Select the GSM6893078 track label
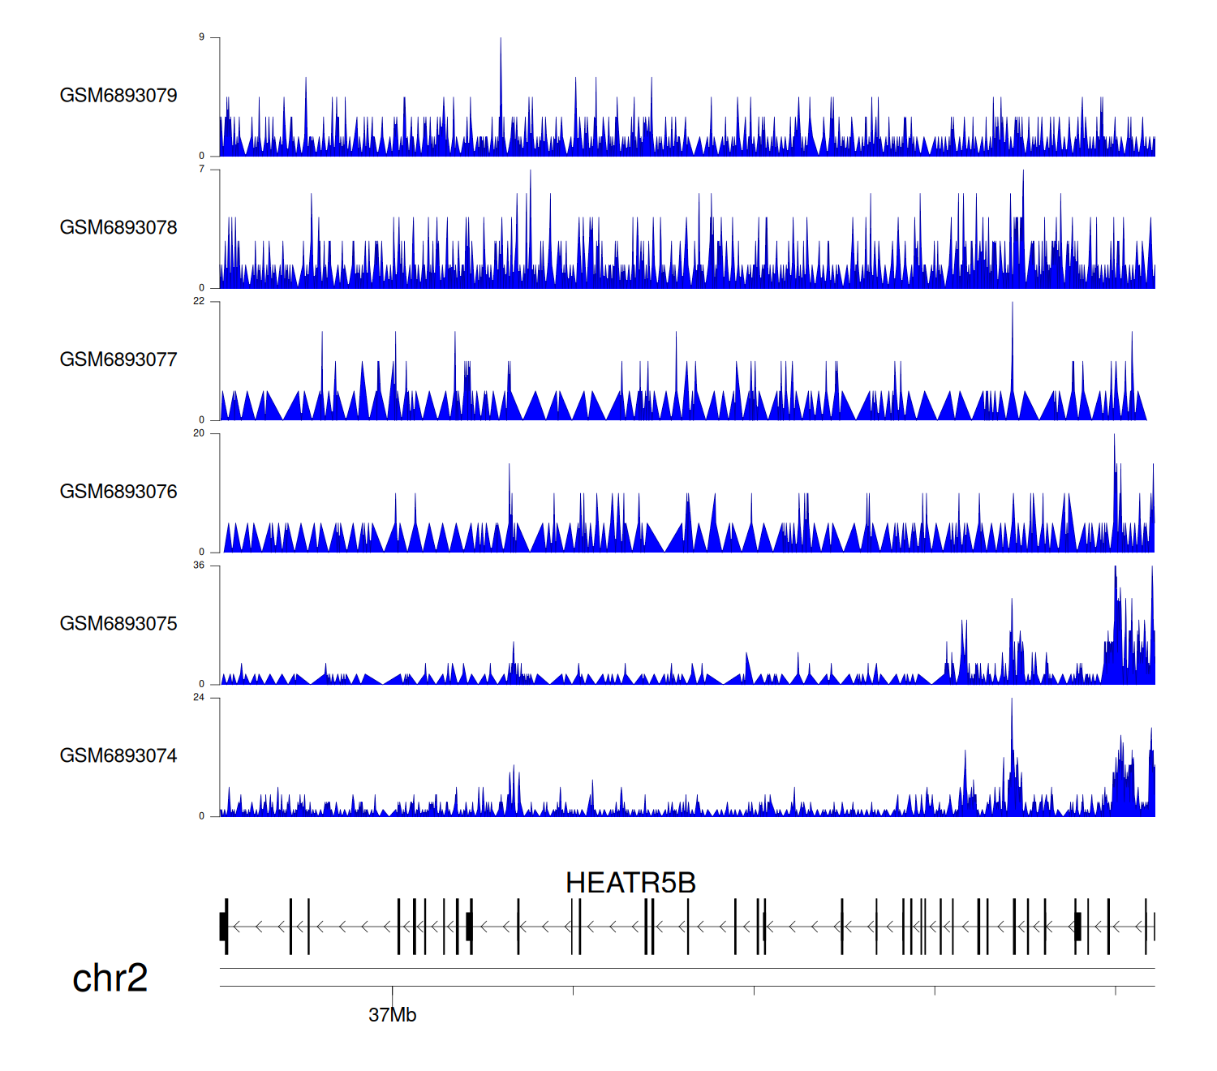This screenshot has height=1071, width=1217. coord(118,228)
